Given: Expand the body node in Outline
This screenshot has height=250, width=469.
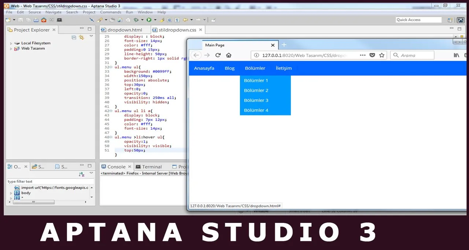Looking at the screenshot, I should 11,193.
